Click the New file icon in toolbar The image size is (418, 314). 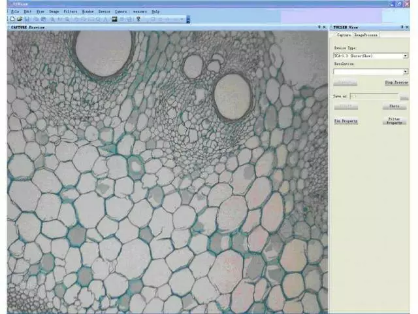tap(12, 20)
